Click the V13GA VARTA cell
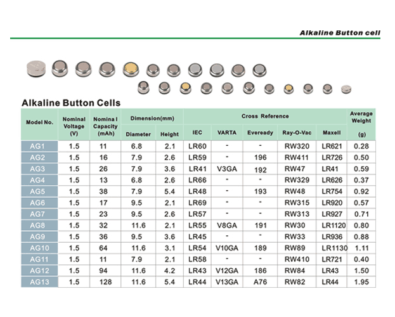The image size is (395, 317). (226, 281)
